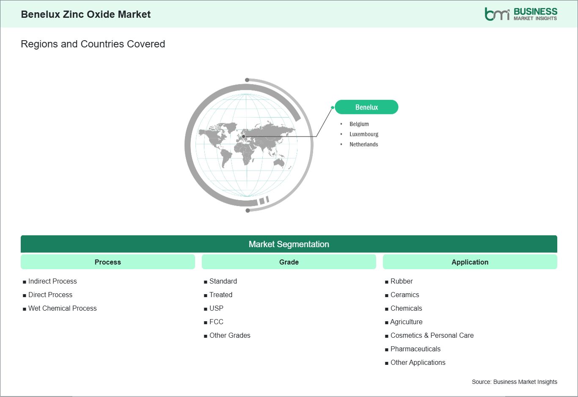The image size is (578, 397).
Task: Click the Benelux location dot on the map
Action: [244, 136]
